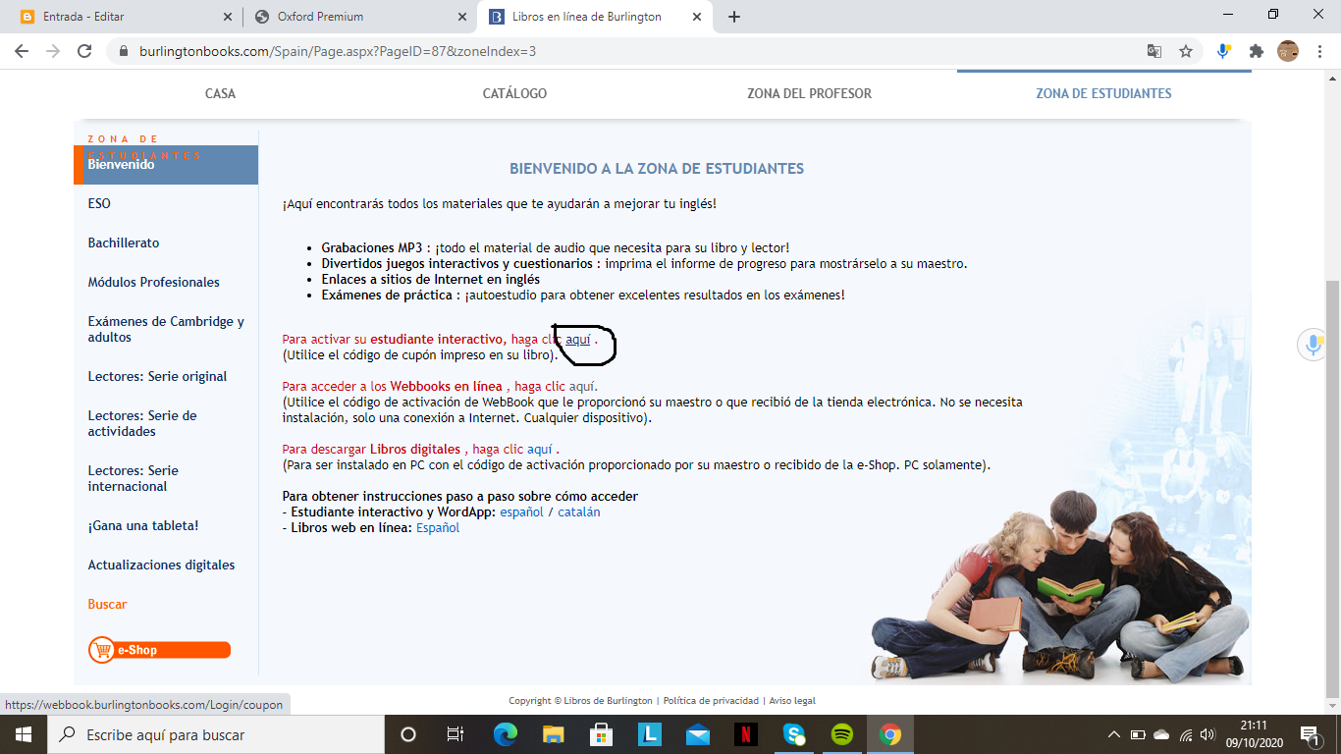Close the Oxford Premium tab
The width and height of the screenshot is (1341, 754).
(x=462, y=17)
